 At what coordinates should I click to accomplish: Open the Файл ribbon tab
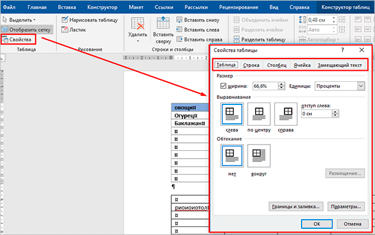(x=9, y=7)
